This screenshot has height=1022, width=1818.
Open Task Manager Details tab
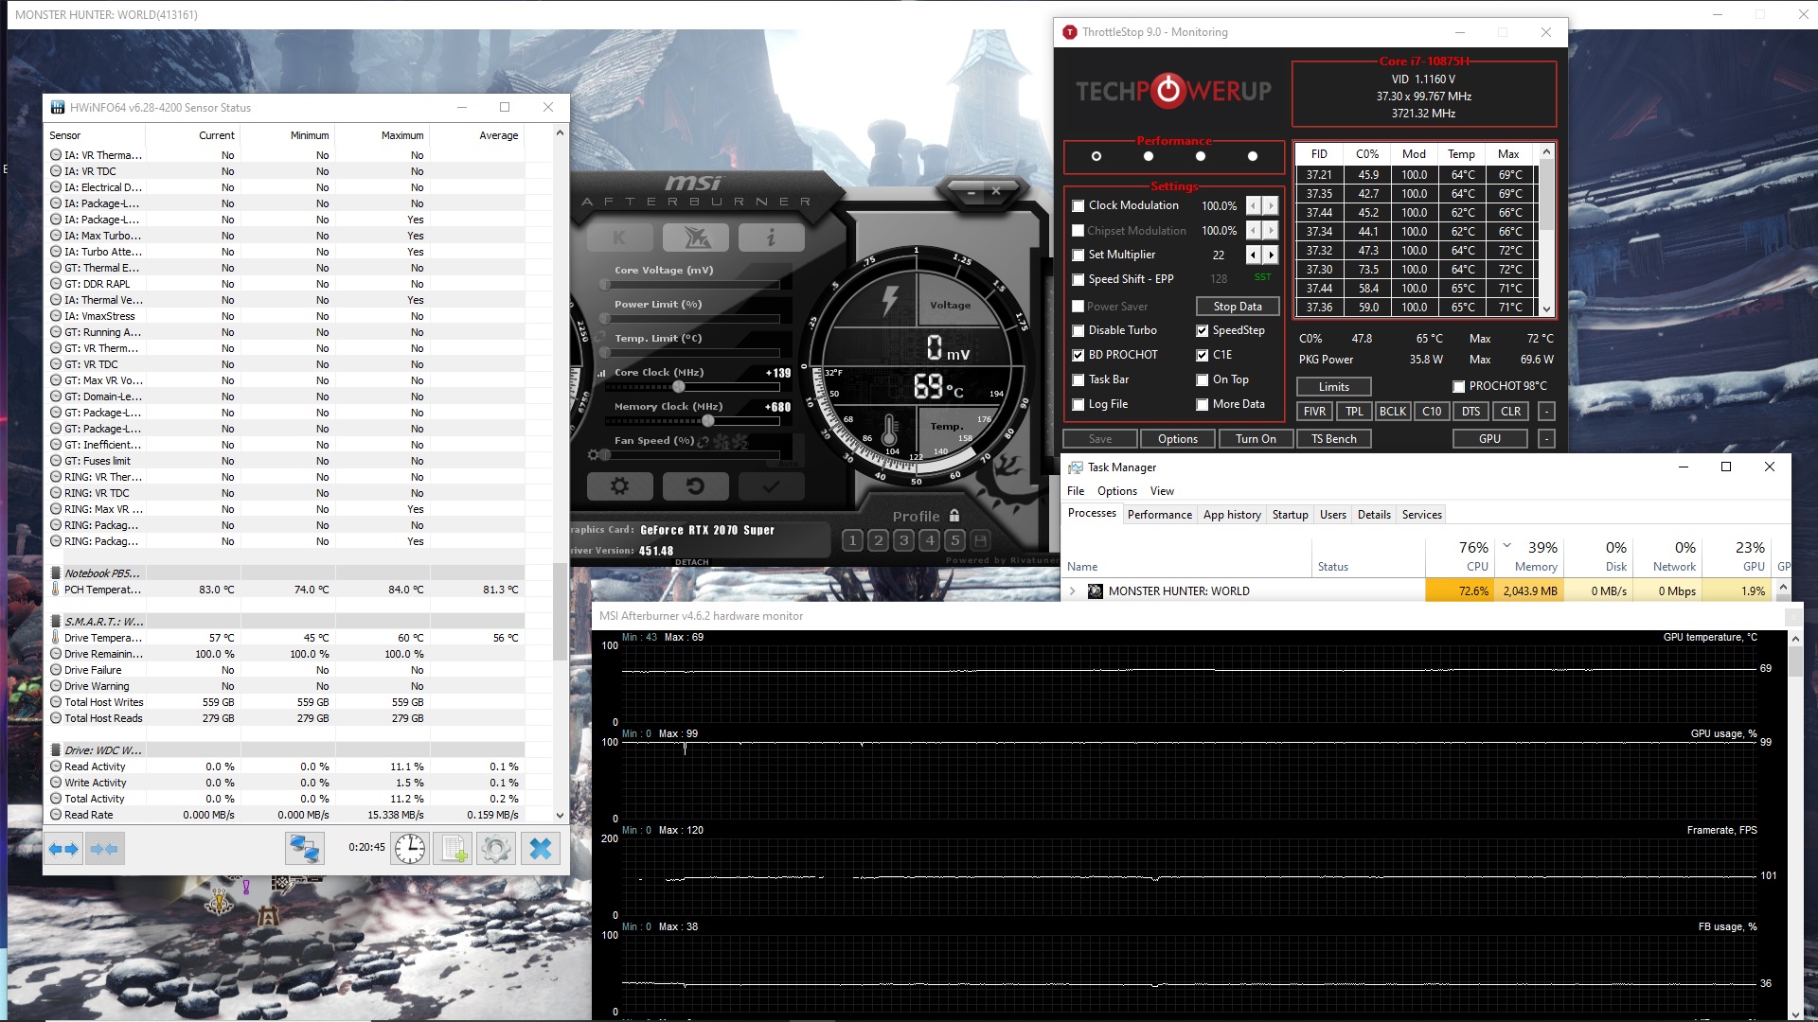[x=1374, y=515]
